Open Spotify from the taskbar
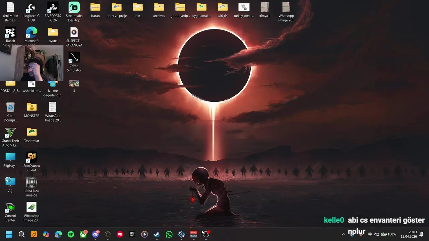This screenshot has height=241, width=429. pyautogui.click(x=71, y=234)
